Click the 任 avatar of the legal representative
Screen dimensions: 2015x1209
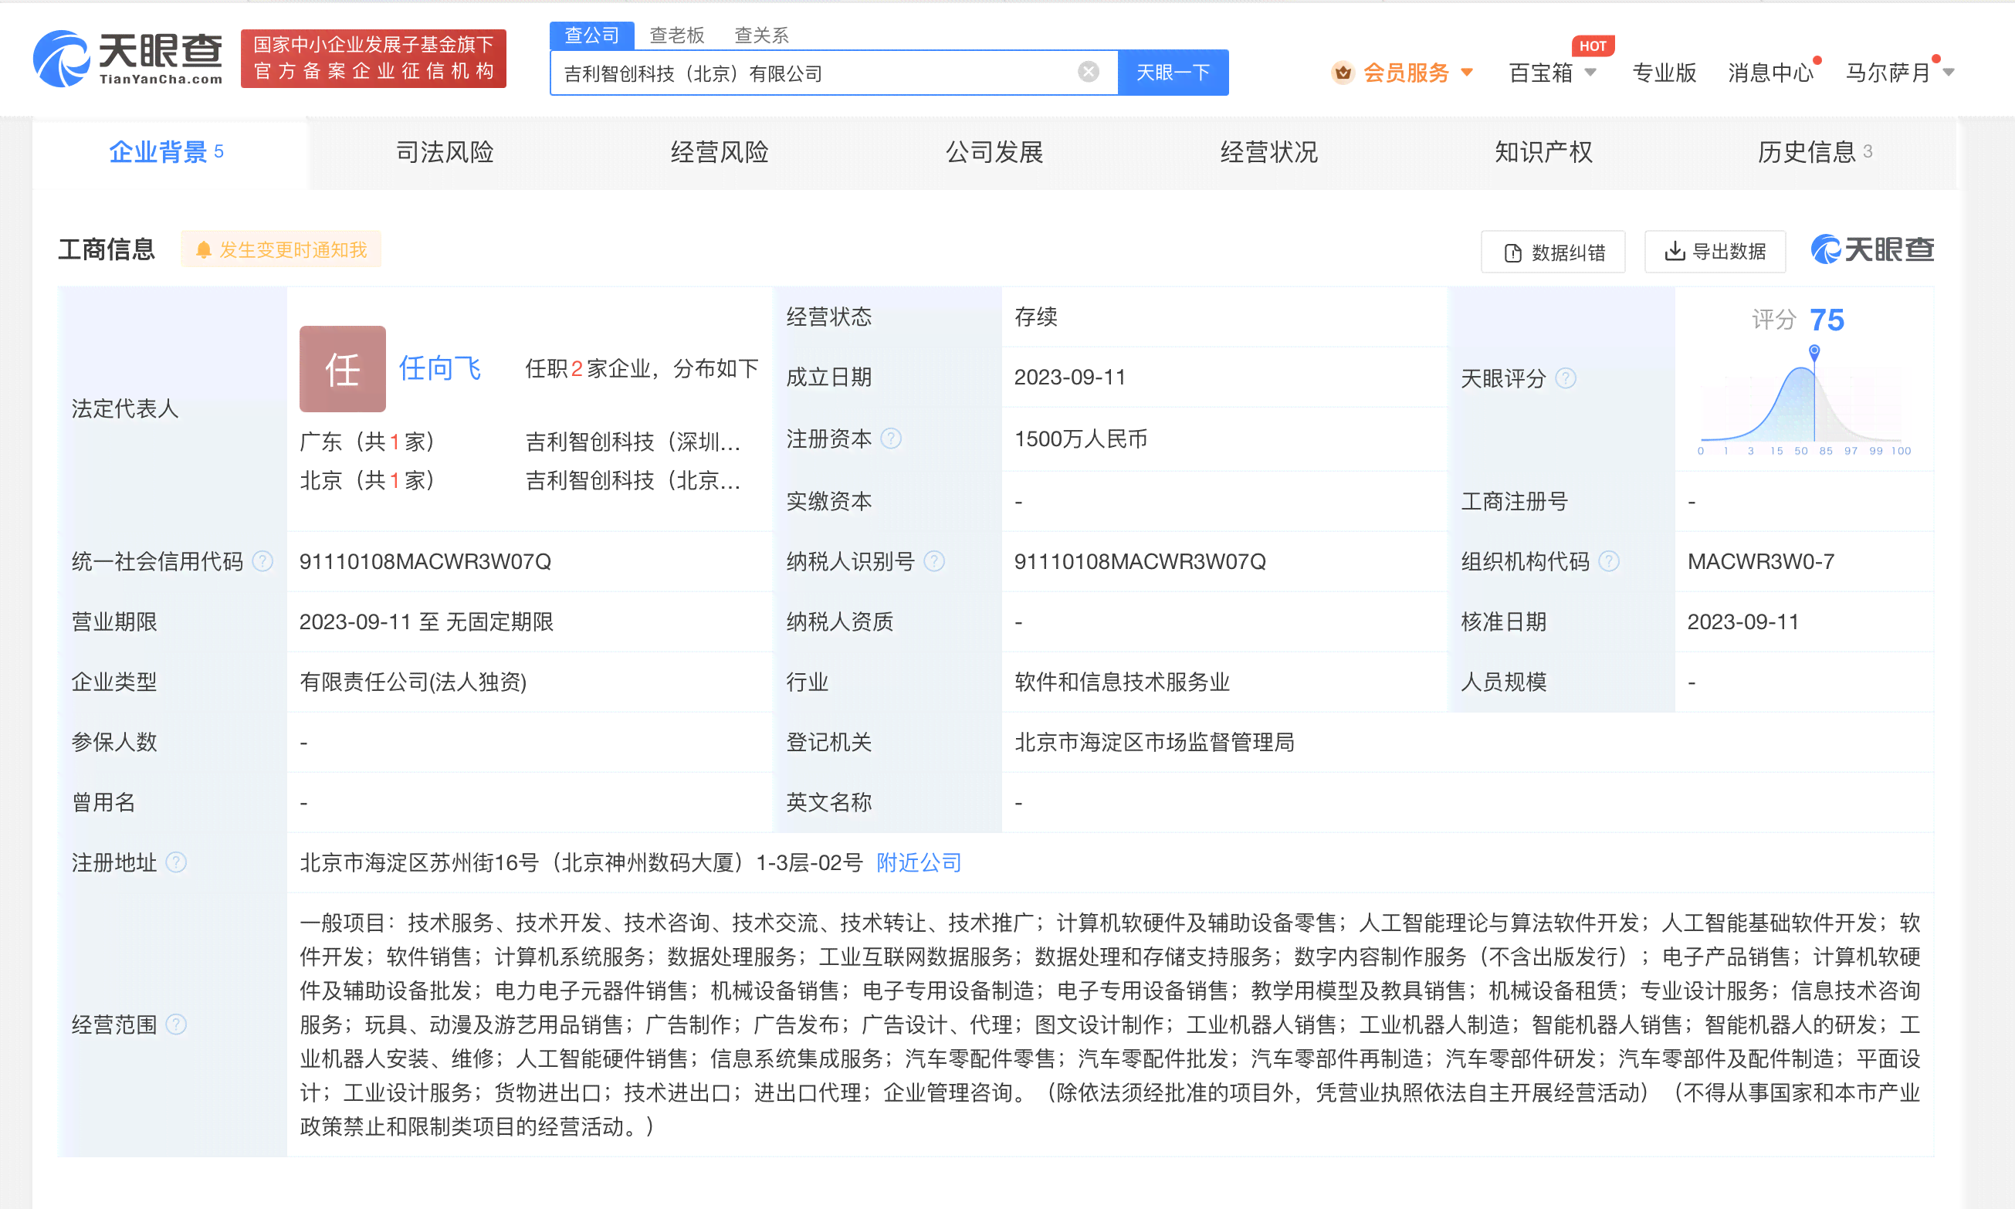(x=342, y=369)
